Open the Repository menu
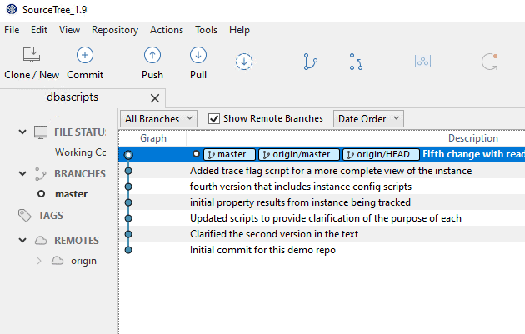 click(x=115, y=30)
